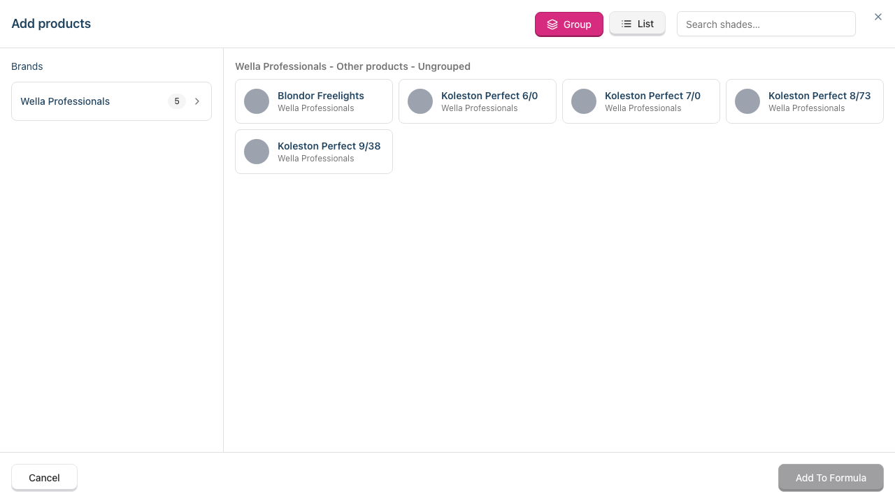Switch to List view
This screenshot has width=895, height=503.
[x=637, y=24]
